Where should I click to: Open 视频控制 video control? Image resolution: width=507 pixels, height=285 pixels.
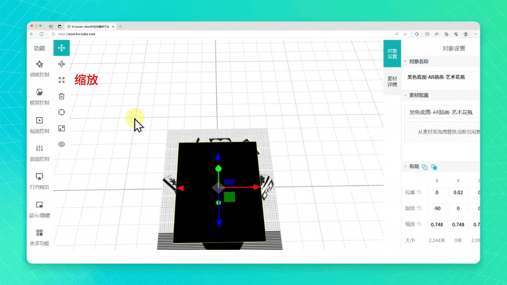click(39, 125)
